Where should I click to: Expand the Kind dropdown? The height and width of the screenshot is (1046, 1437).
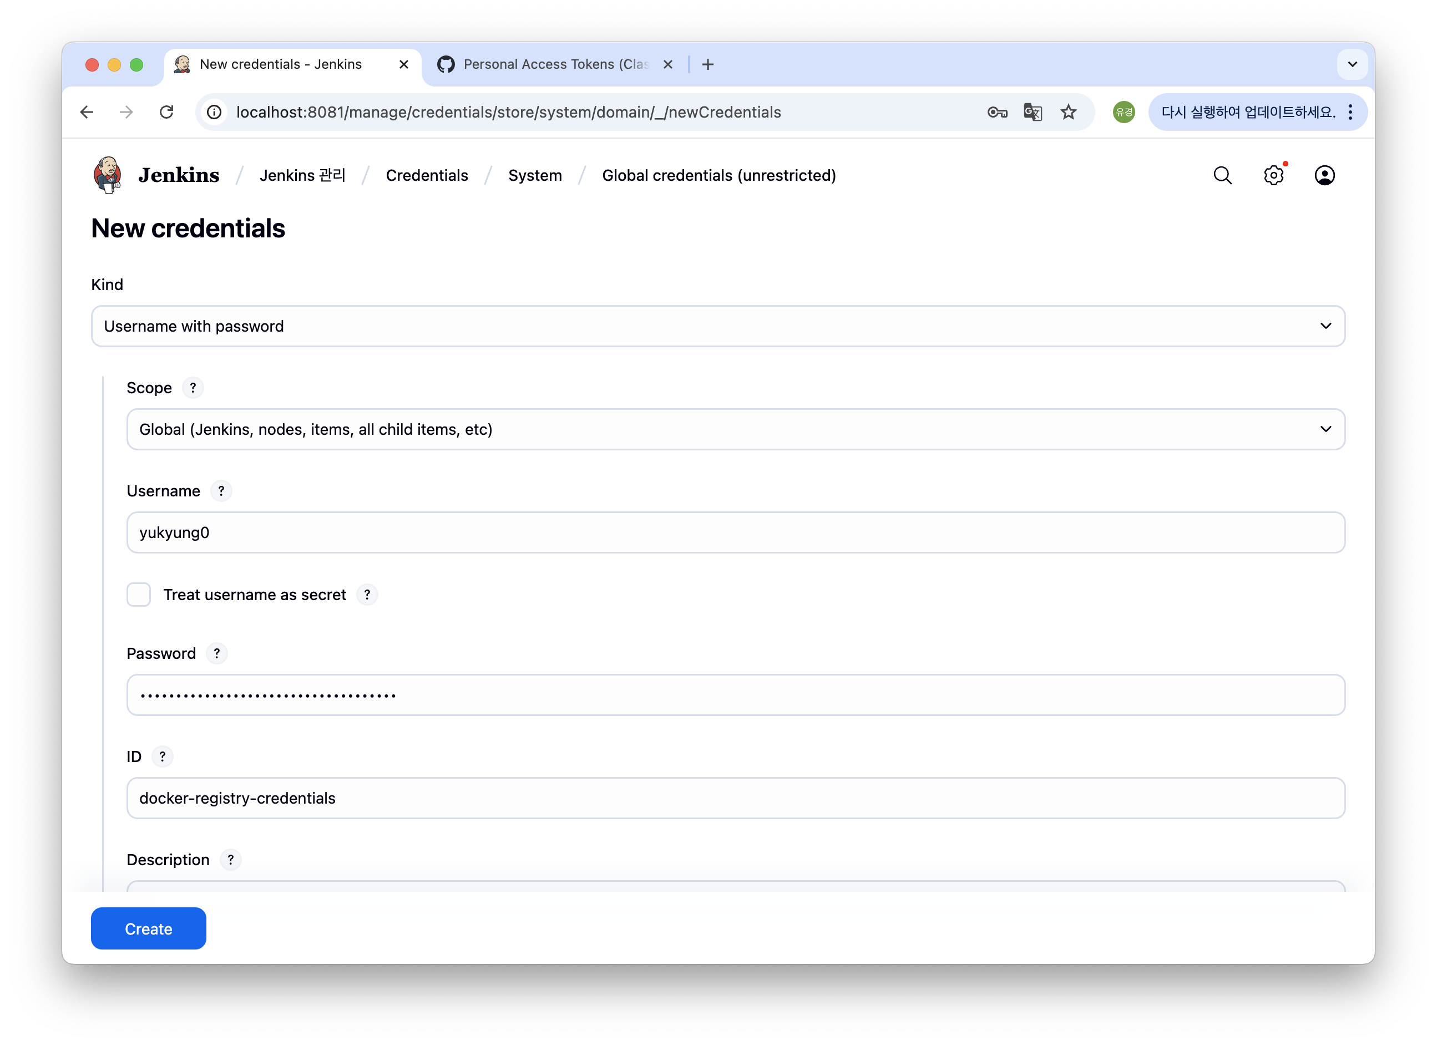tap(718, 326)
